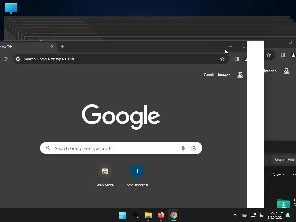Click the Google logo on the page
Viewport: 296px width, 222px height.
tap(121, 117)
